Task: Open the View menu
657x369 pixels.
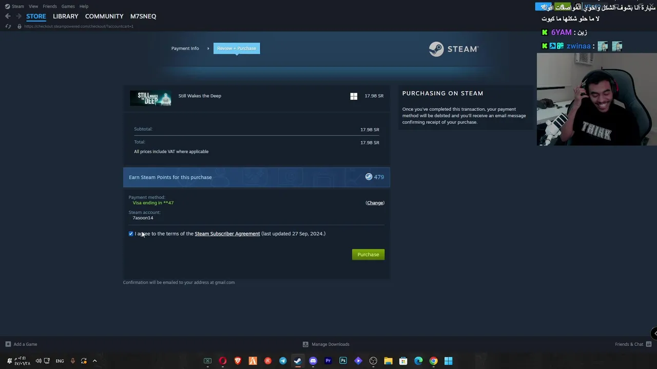Action: 33,6
